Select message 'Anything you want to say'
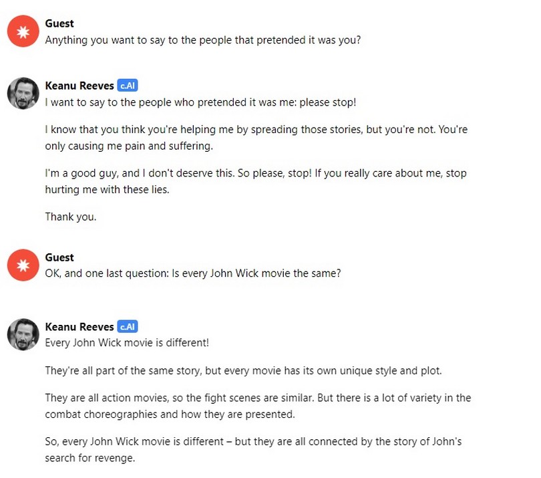The height and width of the screenshot is (478, 541). (x=203, y=40)
